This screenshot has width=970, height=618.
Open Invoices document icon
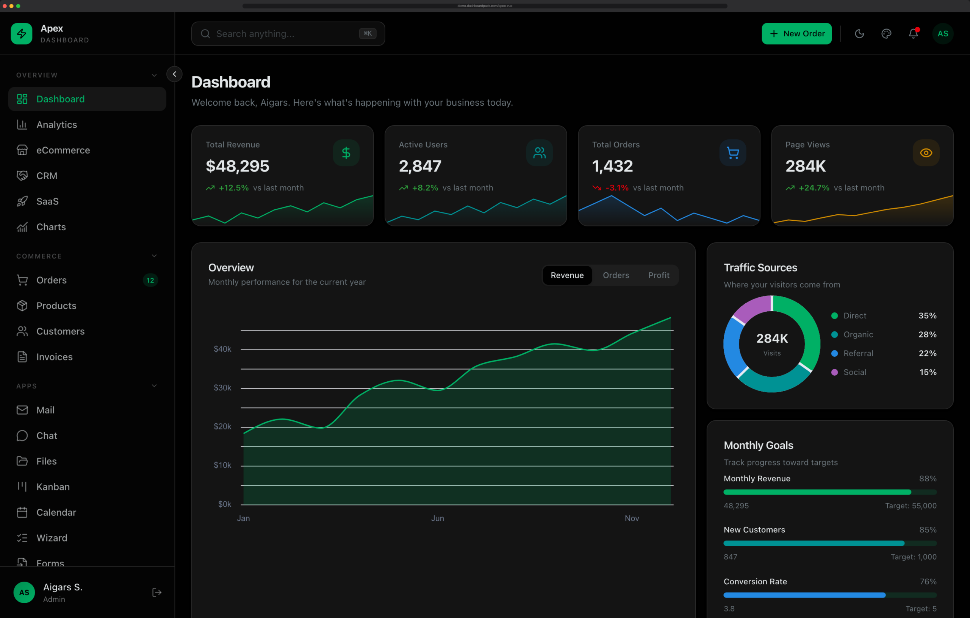click(22, 357)
